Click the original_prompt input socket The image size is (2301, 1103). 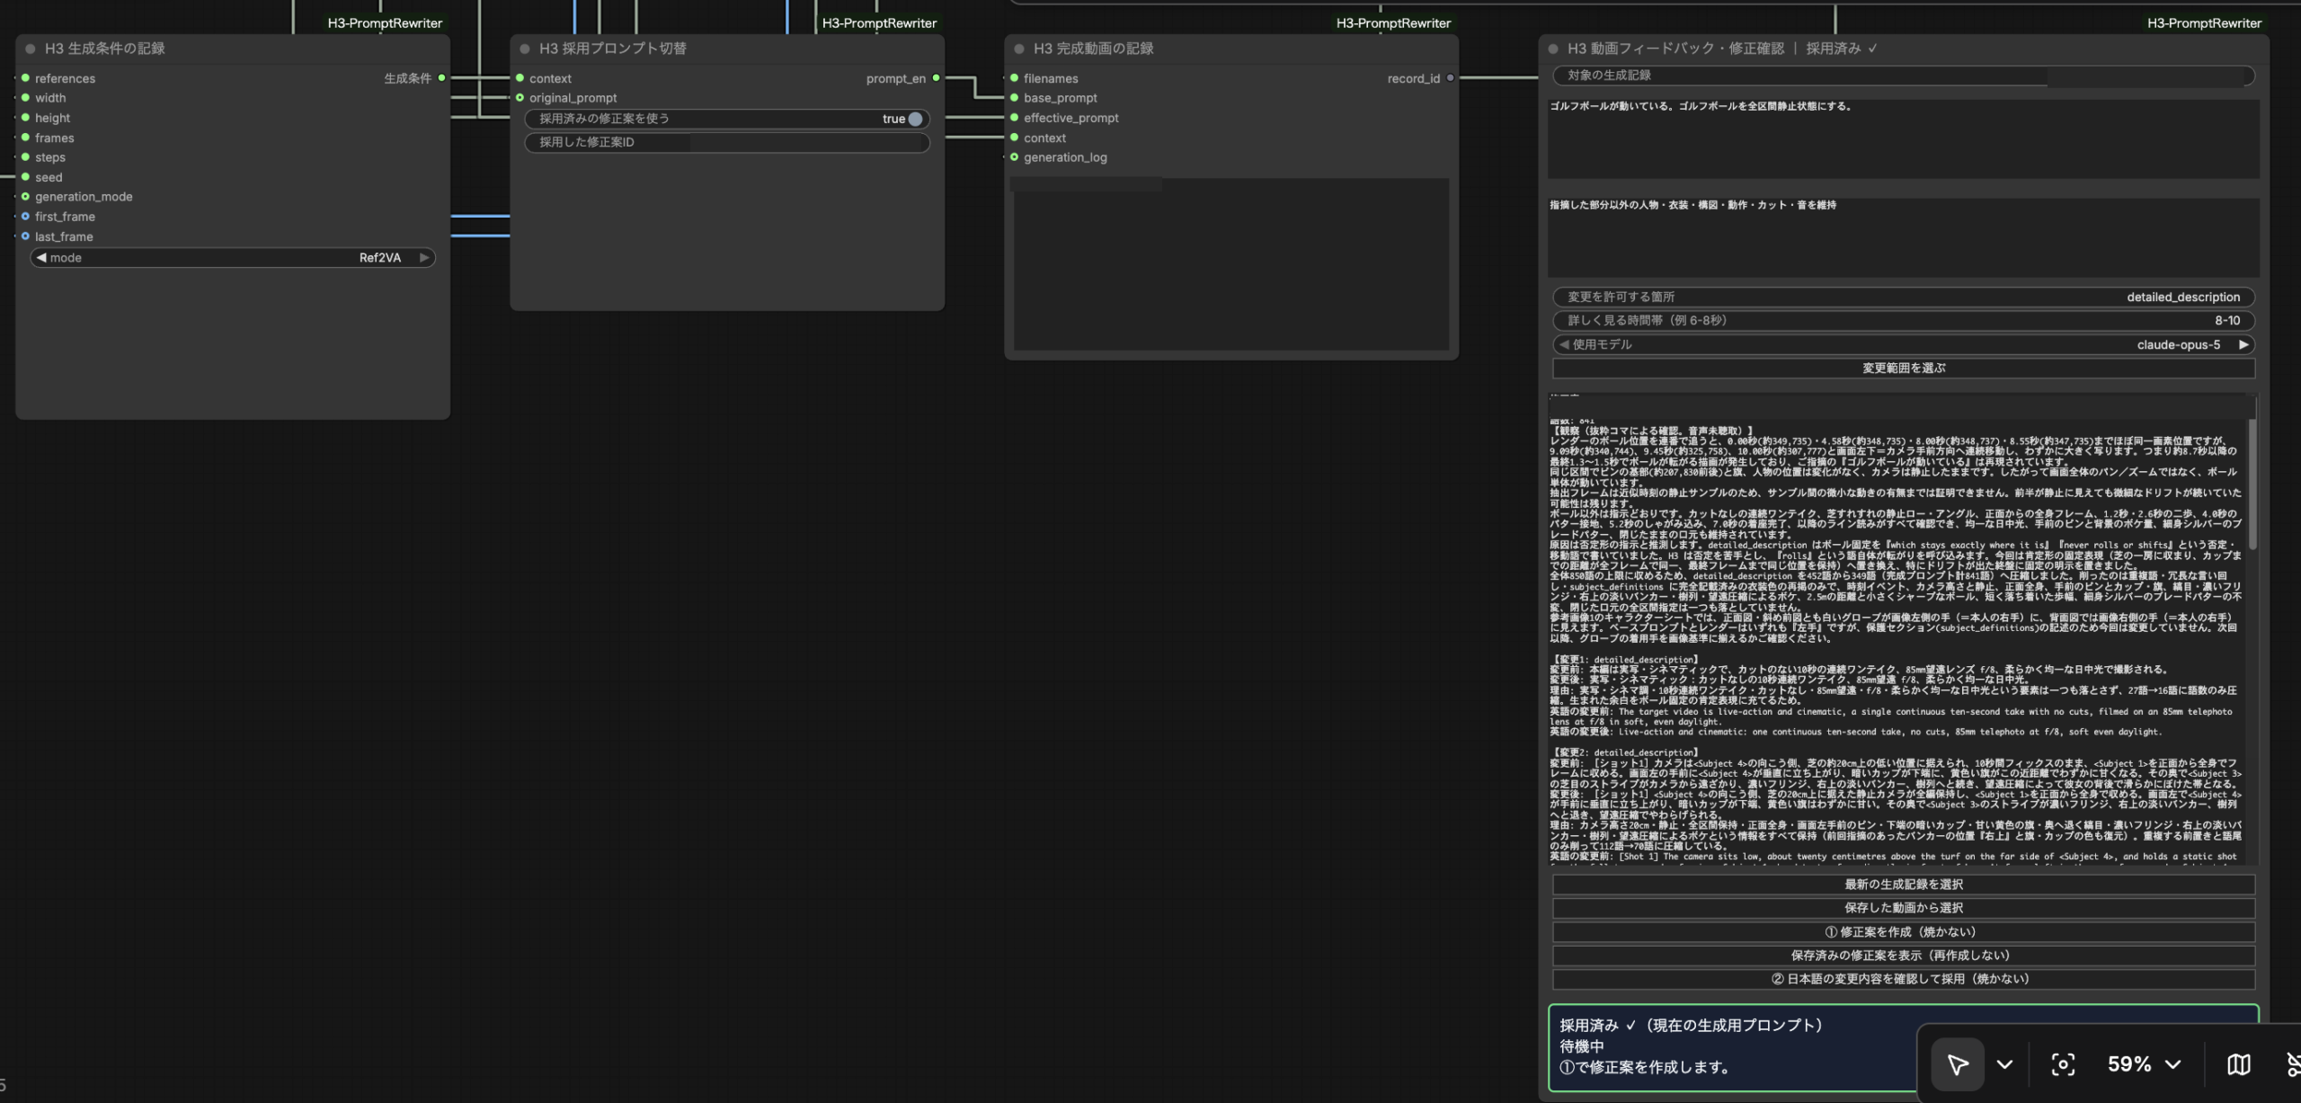click(520, 98)
